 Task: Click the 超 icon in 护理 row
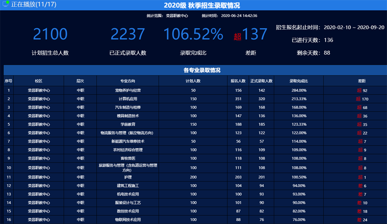[360, 178]
